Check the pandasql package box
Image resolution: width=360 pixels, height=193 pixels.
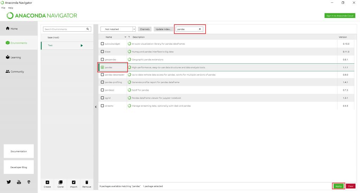[102, 90]
